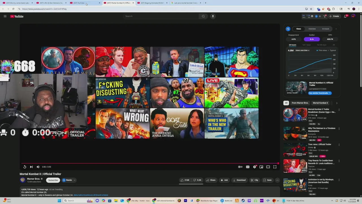The image size is (362, 204).
Task: Open Windows Start menu
Action: pyautogui.click(x=59, y=201)
